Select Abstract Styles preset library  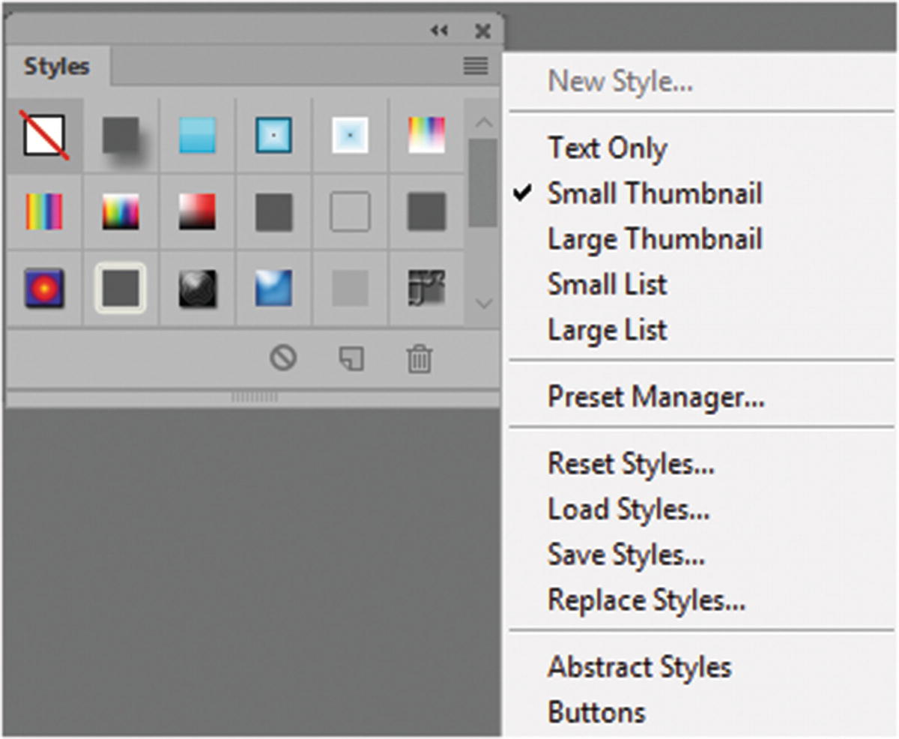pyautogui.click(x=639, y=666)
